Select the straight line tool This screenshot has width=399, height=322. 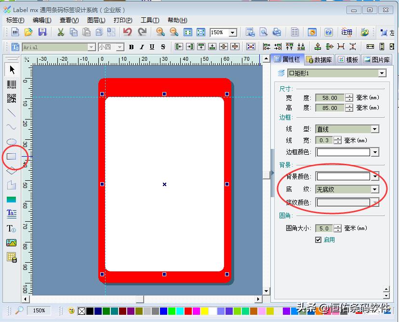[x=12, y=113]
